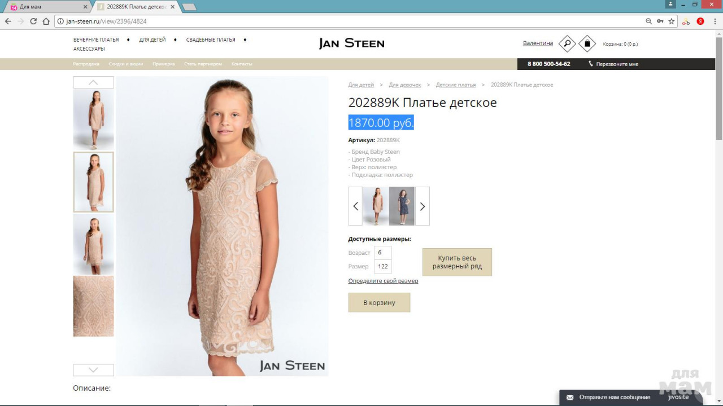This screenshot has height=406, width=723.
Task: Switch to the Для мам browser tab
Action: [45, 7]
